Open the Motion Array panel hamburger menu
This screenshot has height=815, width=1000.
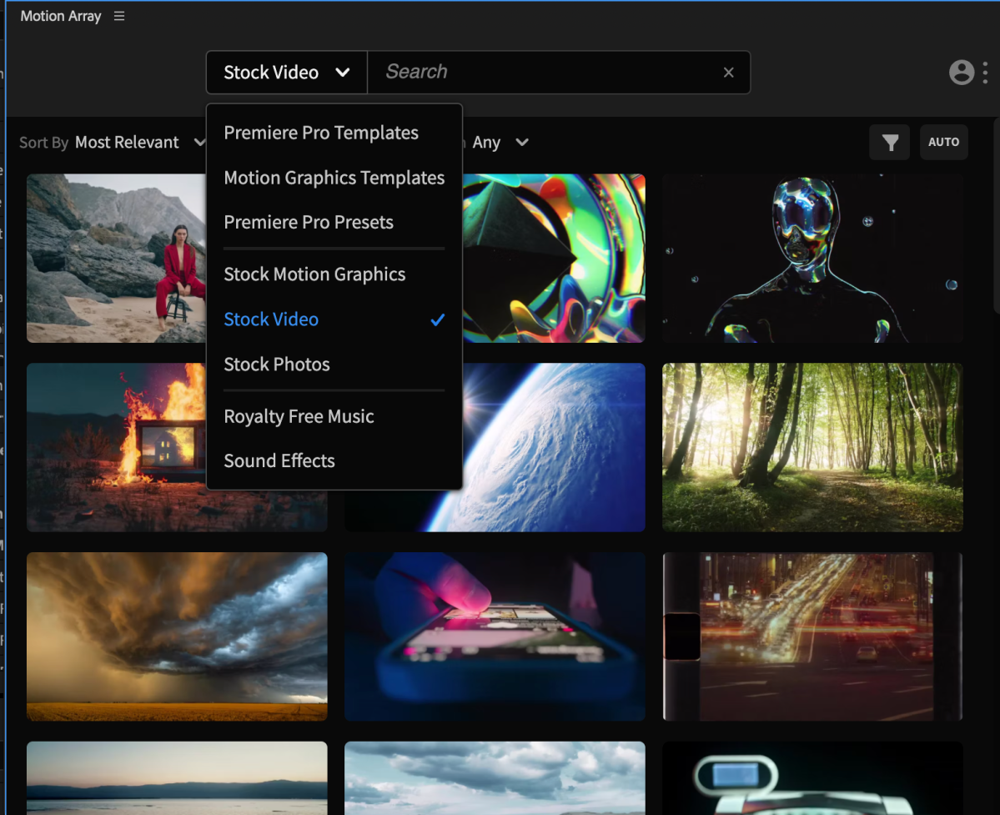point(119,16)
